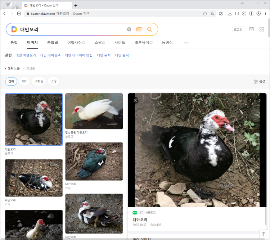Open the browser profile account icon

tap(258, 14)
